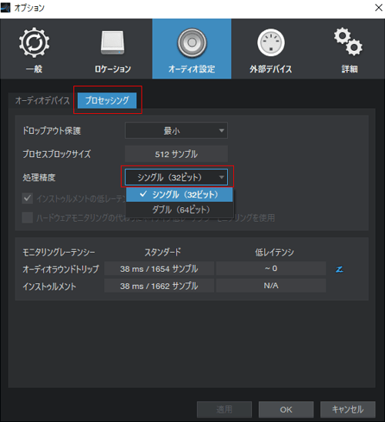Screen dimensions: 385x422
Task: Click the 処理精度 label
Action: click(x=39, y=177)
